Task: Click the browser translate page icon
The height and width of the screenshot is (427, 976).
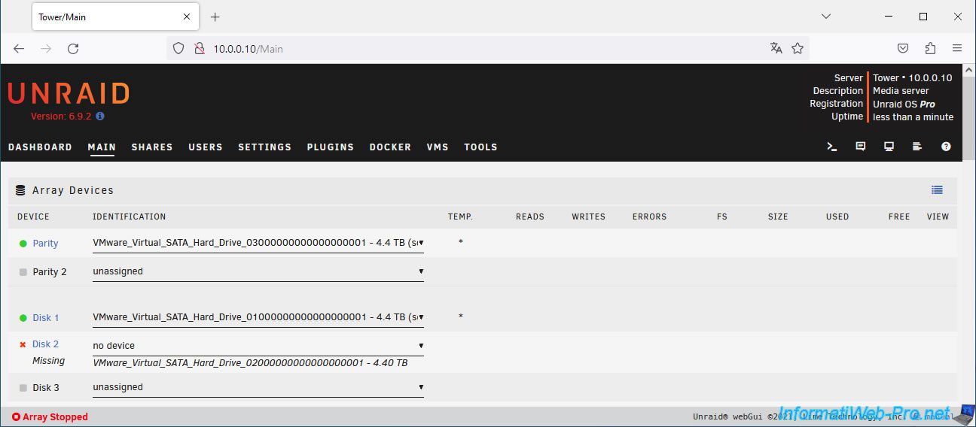Action: [776, 49]
